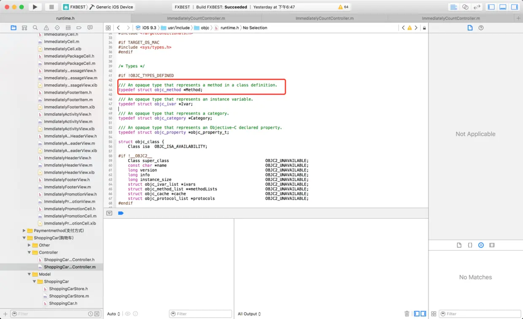The height and width of the screenshot is (319, 523).
Task: Focus the variables view Filter field
Action: point(200,314)
